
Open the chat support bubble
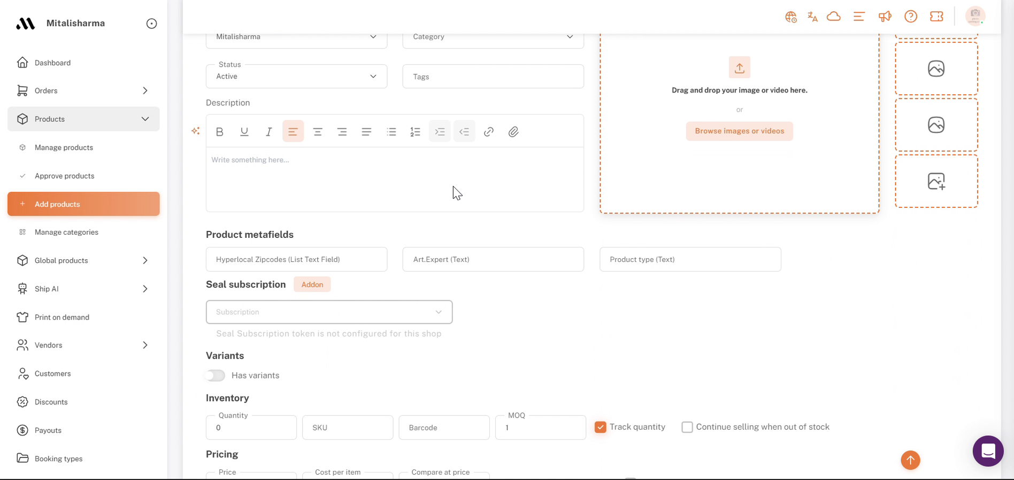tap(988, 451)
